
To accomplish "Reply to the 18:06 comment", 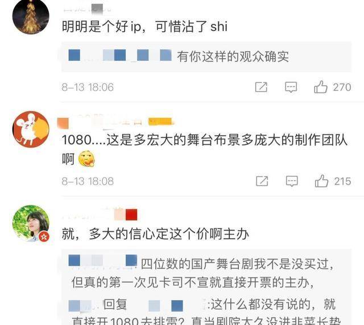I will click(x=291, y=88).
